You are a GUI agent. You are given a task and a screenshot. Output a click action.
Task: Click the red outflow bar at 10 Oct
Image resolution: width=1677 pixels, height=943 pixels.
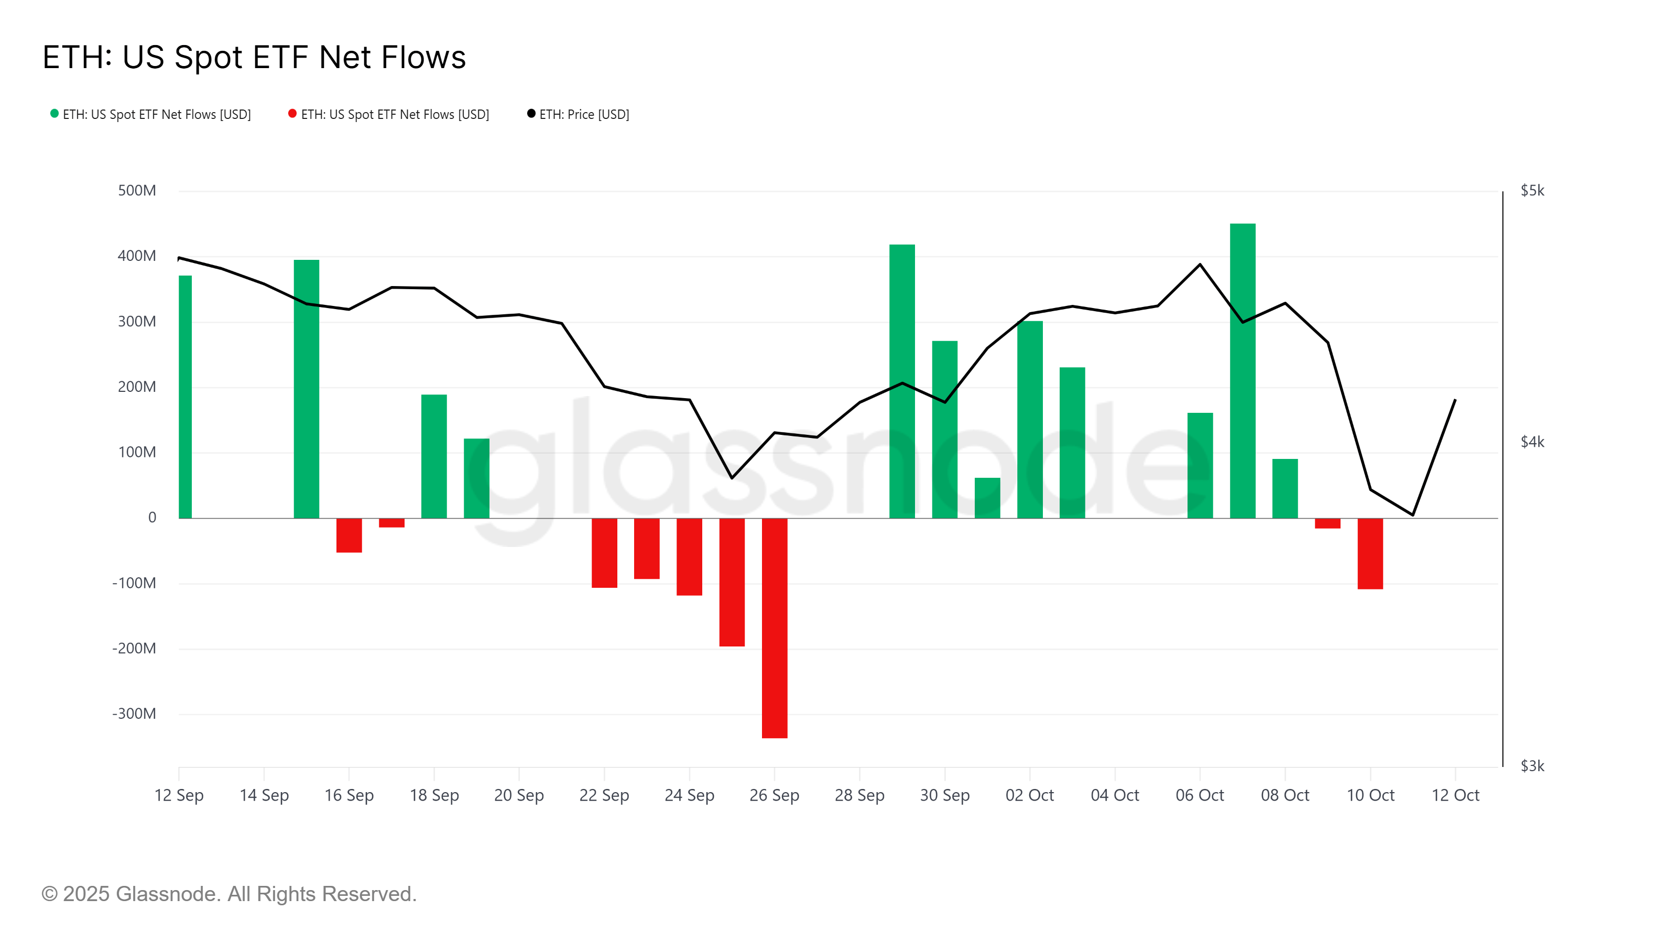(x=1370, y=554)
